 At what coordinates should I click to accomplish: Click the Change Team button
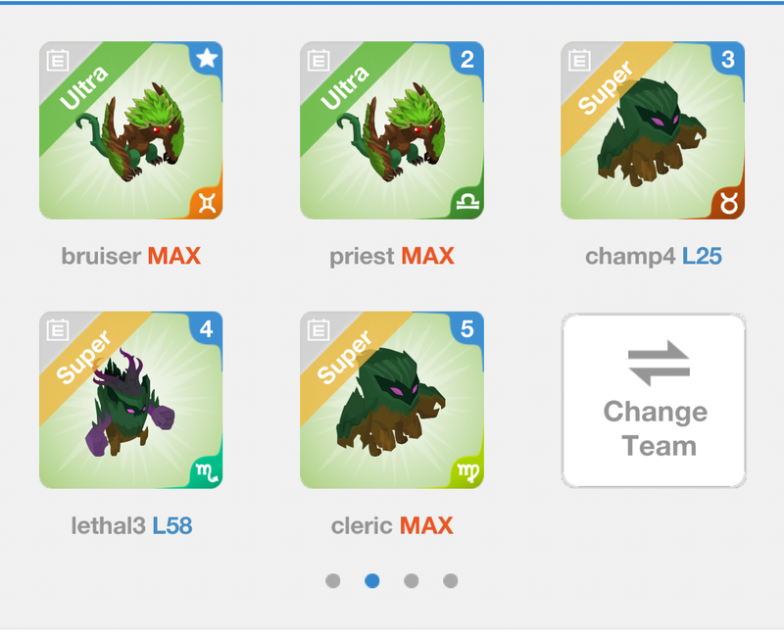click(x=654, y=400)
